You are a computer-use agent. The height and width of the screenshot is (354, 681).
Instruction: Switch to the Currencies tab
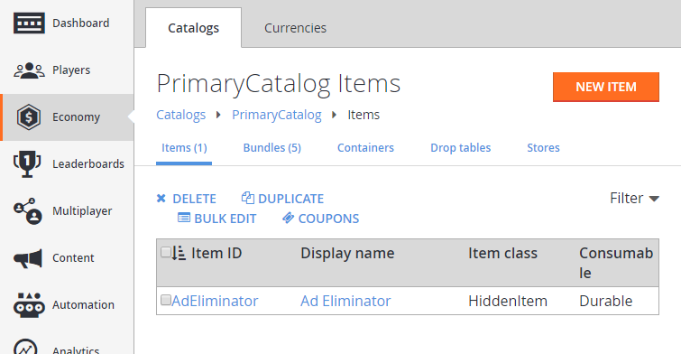[295, 28]
